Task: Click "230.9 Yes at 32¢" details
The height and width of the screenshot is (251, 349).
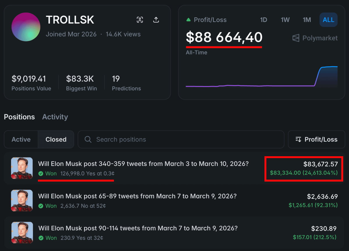Action: [82, 238]
